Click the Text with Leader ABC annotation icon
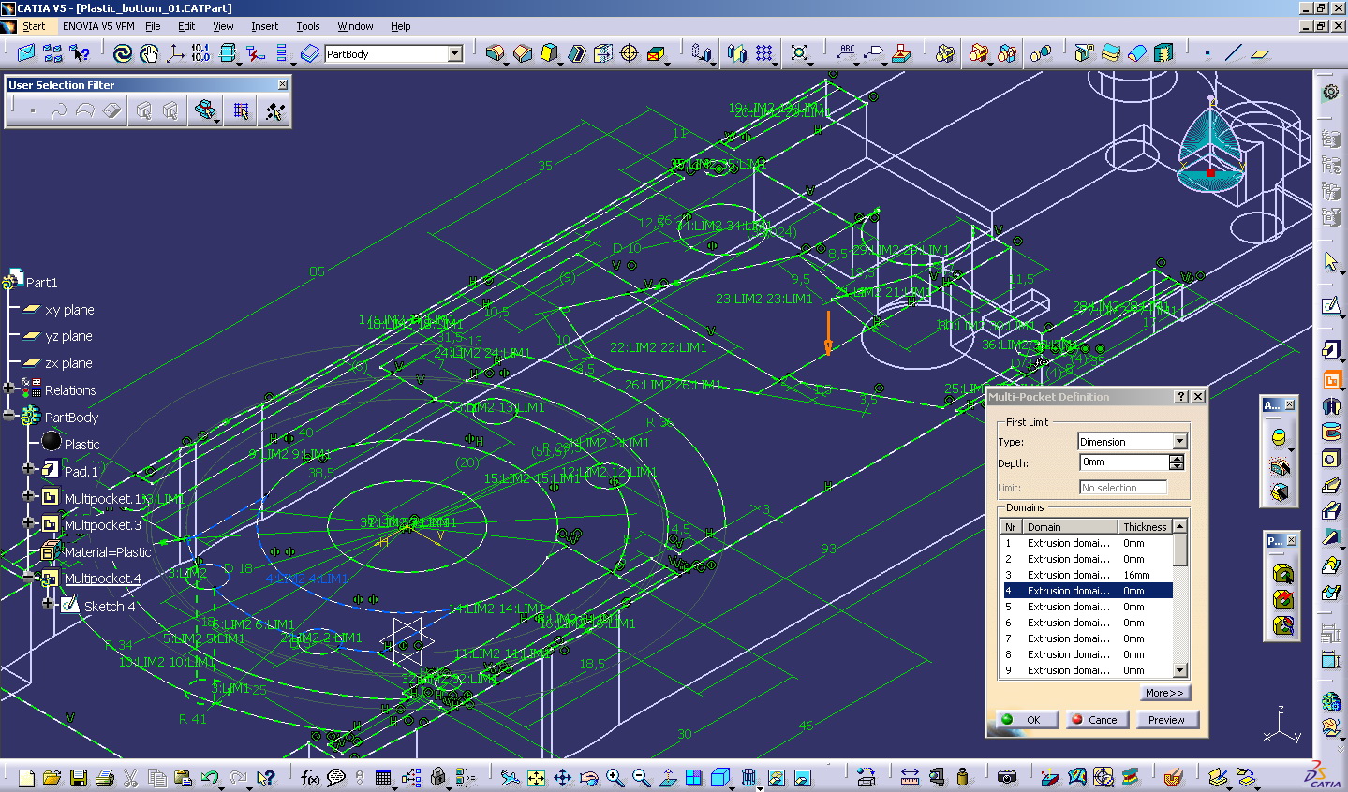The width and height of the screenshot is (1348, 792). click(845, 53)
